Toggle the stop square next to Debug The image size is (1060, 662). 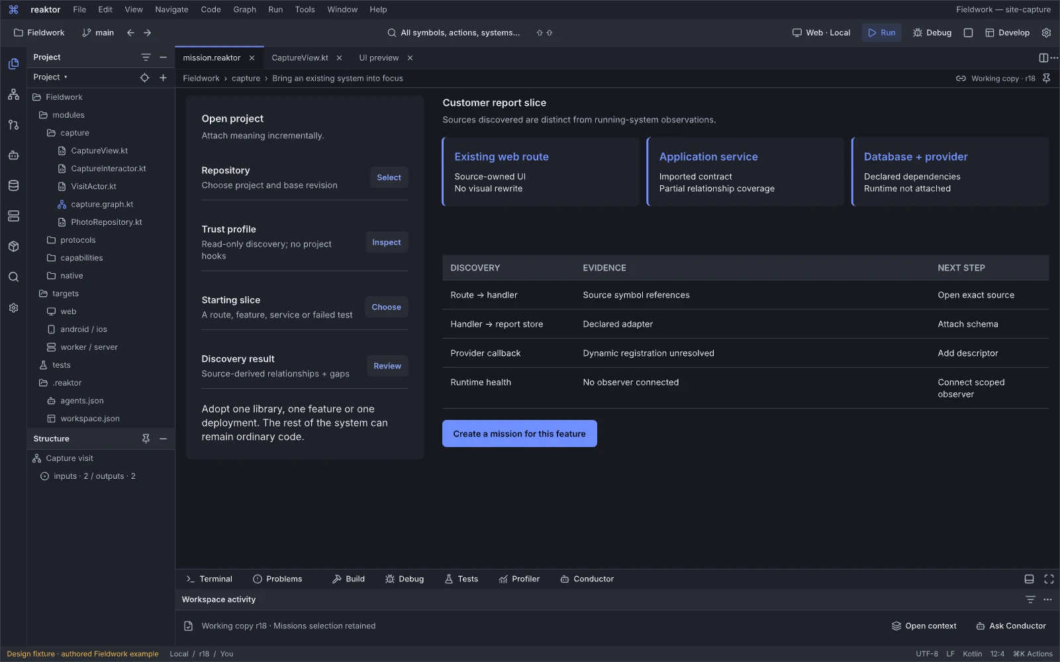coord(968,32)
